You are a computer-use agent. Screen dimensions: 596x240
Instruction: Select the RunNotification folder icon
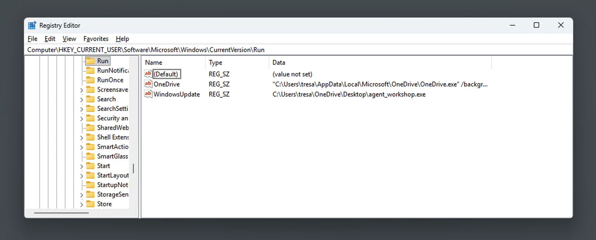pos(90,70)
